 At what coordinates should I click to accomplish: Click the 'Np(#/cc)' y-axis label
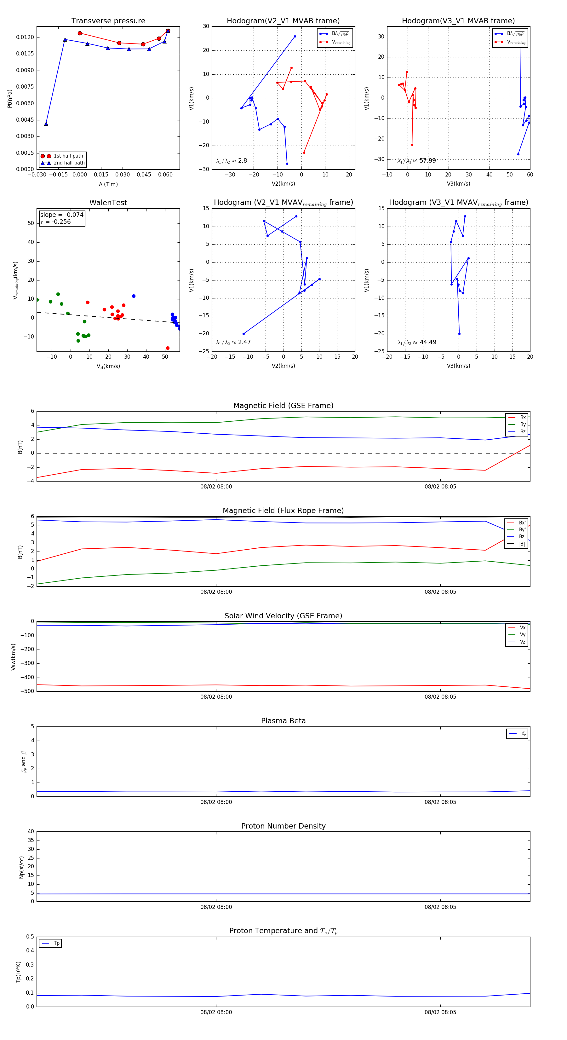pyautogui.click(x=21, y=867)
